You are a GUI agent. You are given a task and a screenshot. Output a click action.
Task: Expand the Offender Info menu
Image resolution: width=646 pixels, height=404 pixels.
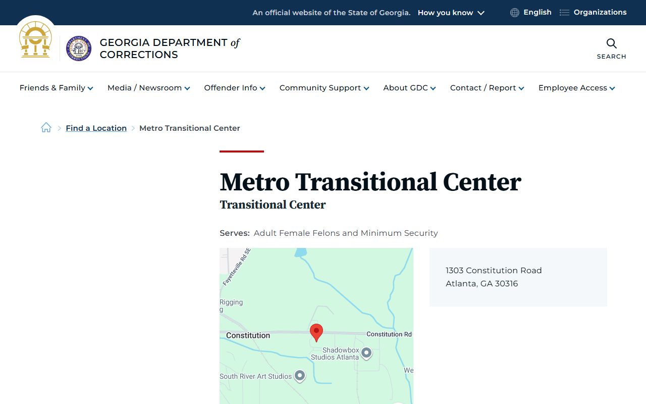click(235, 88)
